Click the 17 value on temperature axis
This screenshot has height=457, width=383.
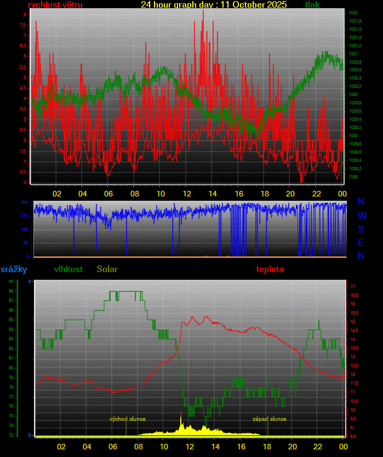click(x=353, y=286)
